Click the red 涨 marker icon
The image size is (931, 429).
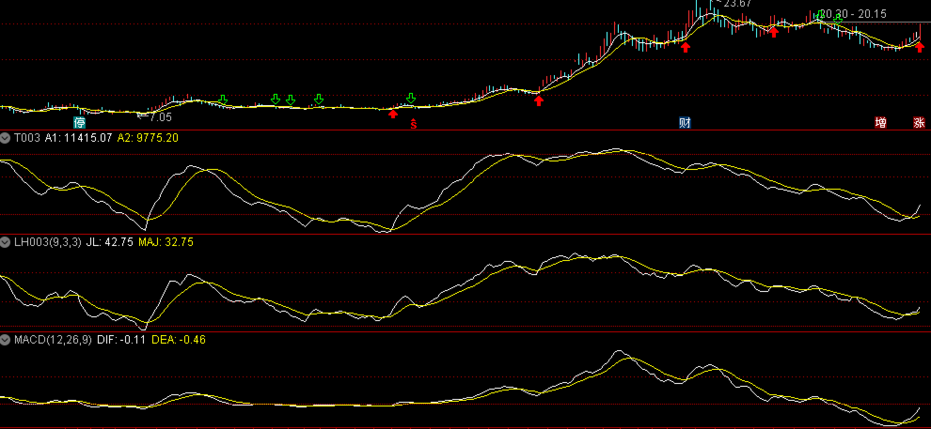[x=919, y=123]
